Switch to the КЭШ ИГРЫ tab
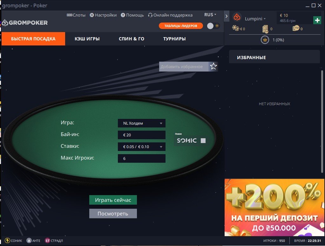 coord(87,39)
